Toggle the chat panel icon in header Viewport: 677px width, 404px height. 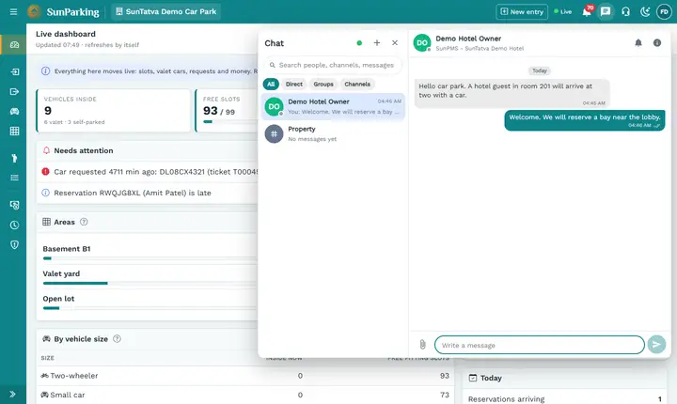(606, 11)
